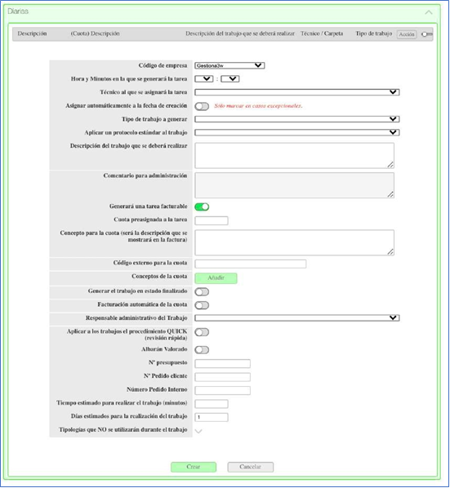Click the Comentario para administración textarea
Screen dimensions: 450x488
pos(294,185)
